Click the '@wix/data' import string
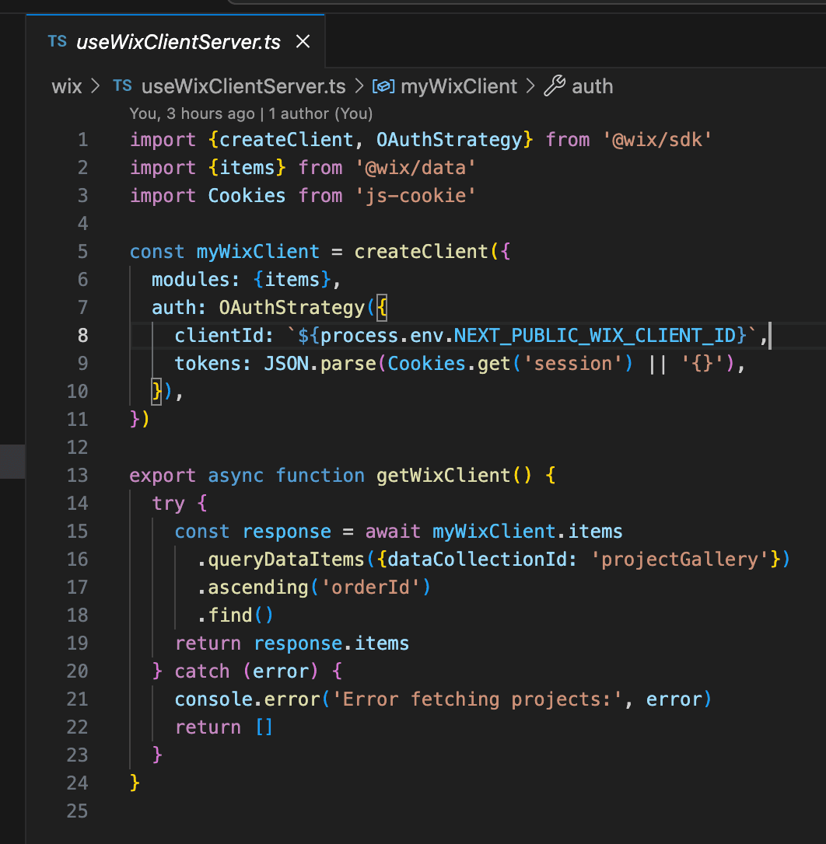826x844 pixels. (415, 168)
